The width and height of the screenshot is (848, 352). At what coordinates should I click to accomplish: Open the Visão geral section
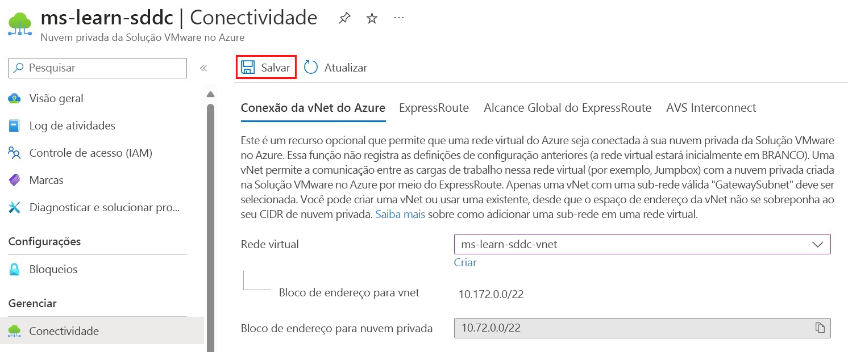pyautogui.click(x=55, y=98)
